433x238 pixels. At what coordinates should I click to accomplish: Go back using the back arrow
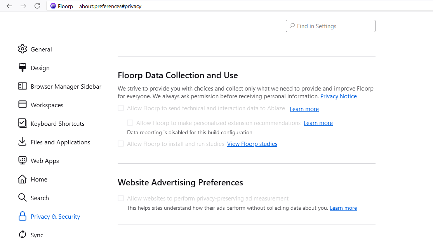point(9,6)
